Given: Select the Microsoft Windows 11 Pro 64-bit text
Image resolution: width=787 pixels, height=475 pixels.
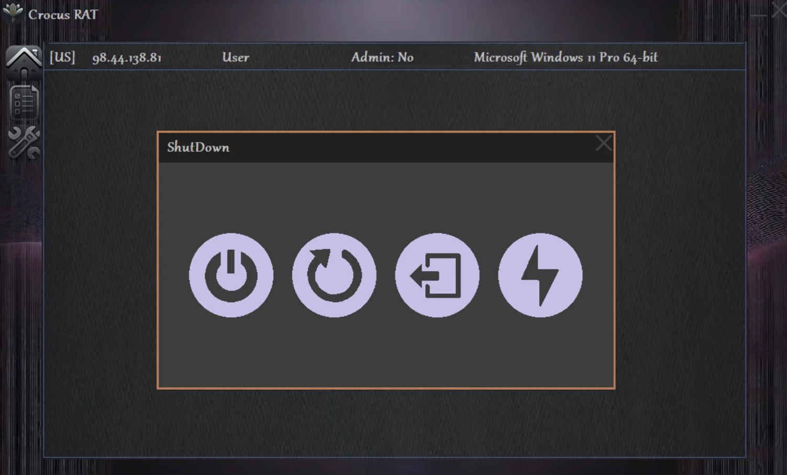Looking at the screenshot, I should (x=566, y=58).
